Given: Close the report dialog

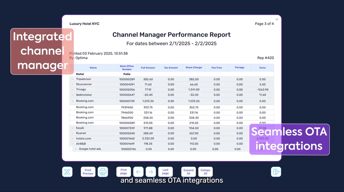Looking at the screenshot, I should coord(277,19).
